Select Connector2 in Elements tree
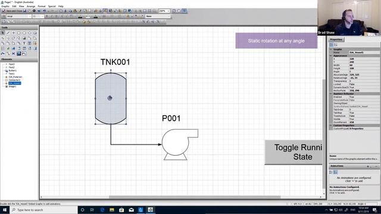This screenshot has height=214, width=381. pos(14,80)
